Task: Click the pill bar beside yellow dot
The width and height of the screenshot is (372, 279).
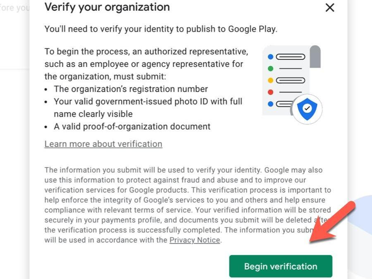Action: click(290, 80)
